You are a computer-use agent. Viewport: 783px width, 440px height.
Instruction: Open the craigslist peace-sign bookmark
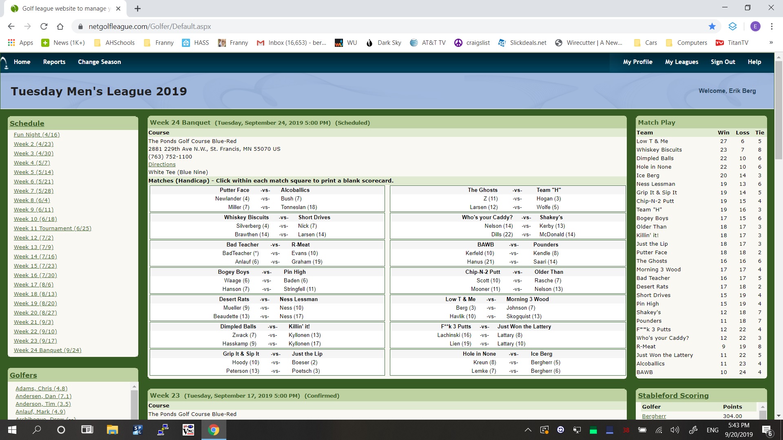tap(458, 43)
